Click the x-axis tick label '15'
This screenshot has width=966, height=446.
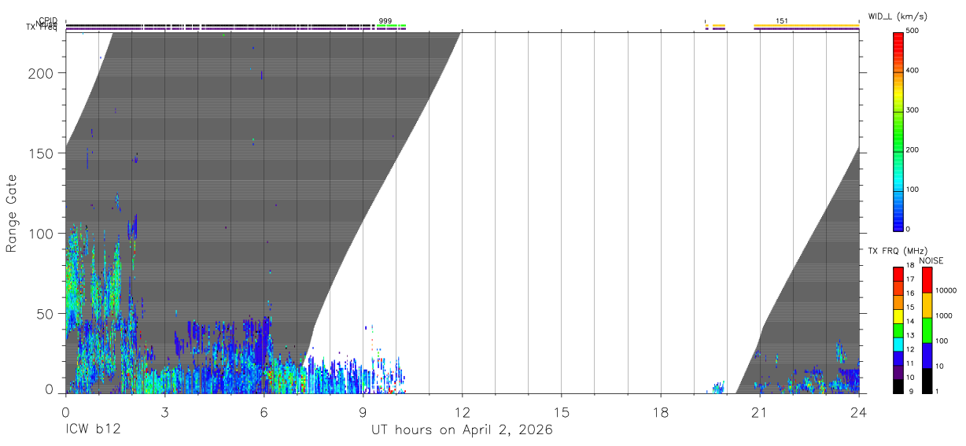coord(562,411)
